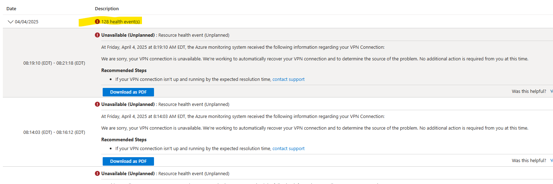This screenshot has height=184, width=553.
Task: Click the error icon on the 08:19:10 event
Action: point(97,35)
